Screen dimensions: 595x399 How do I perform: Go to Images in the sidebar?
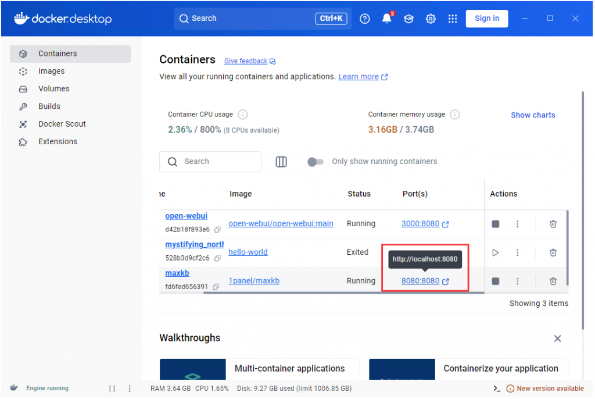[x=51, y=71]
